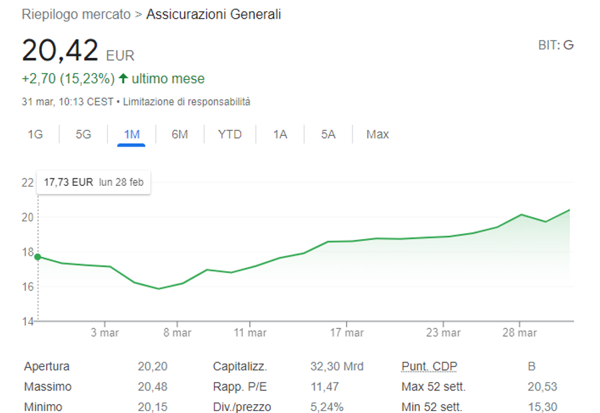Click the Rapp. P/E value 11,47

click(x=325, y=386)
